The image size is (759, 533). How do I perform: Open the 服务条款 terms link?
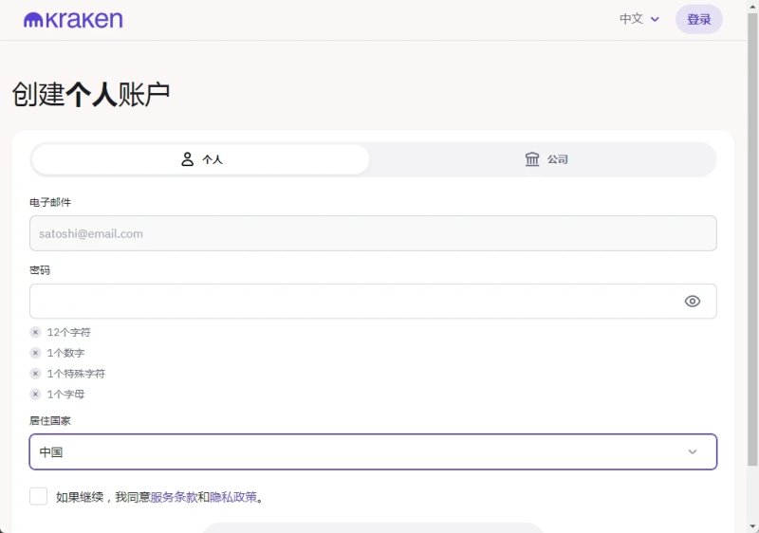(x=174, y=497)
